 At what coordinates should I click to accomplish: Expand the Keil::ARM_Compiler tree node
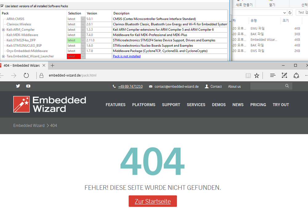(x=3, y=30)
